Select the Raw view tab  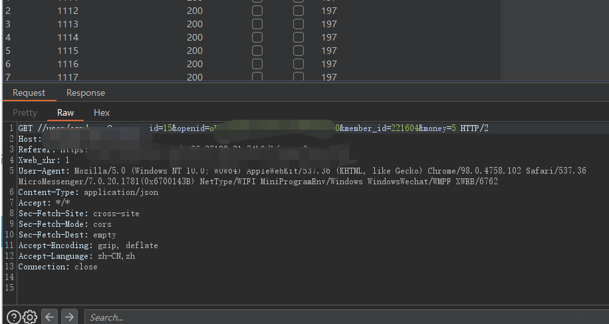pos(66,113)
